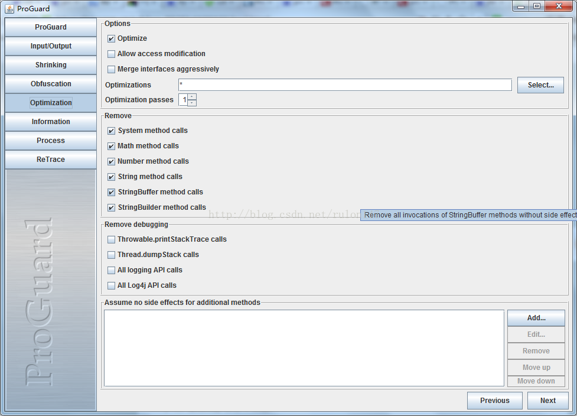This screenshot has width=577, height=416.
Task: Enable Throwable.printStackTrace calls removal
Action: point(111,240)
